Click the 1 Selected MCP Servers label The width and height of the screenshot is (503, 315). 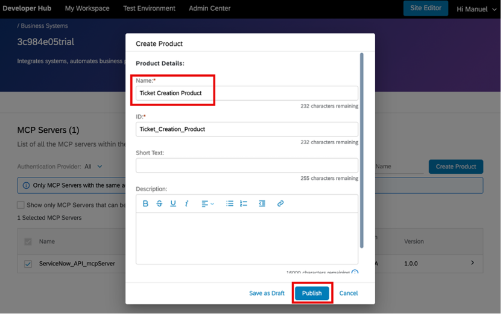point(49,218)
